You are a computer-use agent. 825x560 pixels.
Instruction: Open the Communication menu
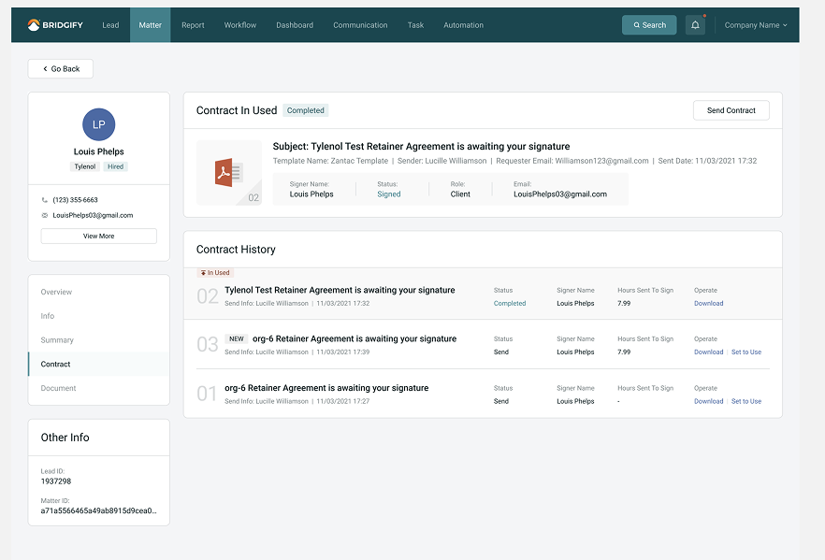tap(360, 24)
